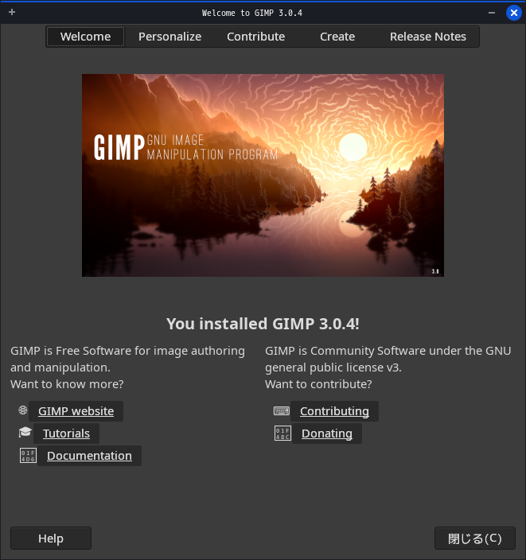Click the hex-digits icon beside Donating
Viewport: 526px width, 560px height.
(282, 433)
